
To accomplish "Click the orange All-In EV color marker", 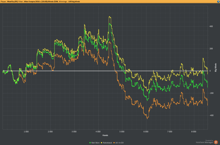I will coord(114,143).
